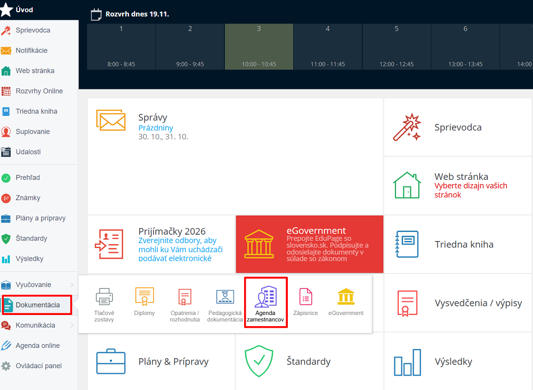Go to Suplovanie in the sidebar
The height and width of the screenshot is (390, 533).
tap(33, 131)
